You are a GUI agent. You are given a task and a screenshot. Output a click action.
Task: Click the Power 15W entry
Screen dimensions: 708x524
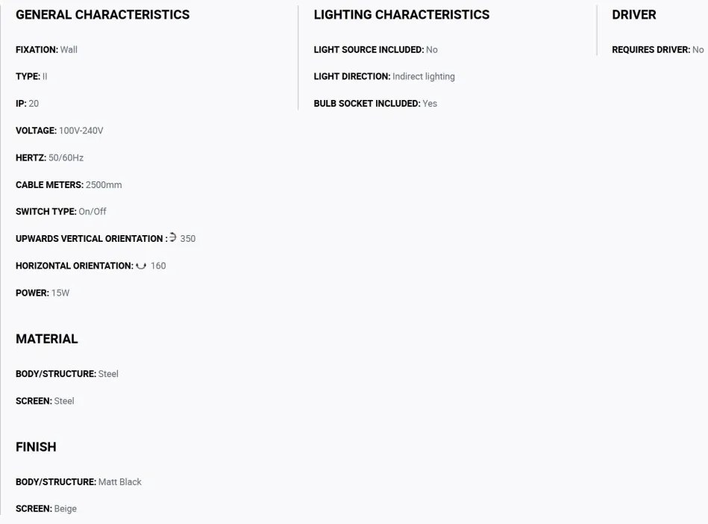click(43, 293)
